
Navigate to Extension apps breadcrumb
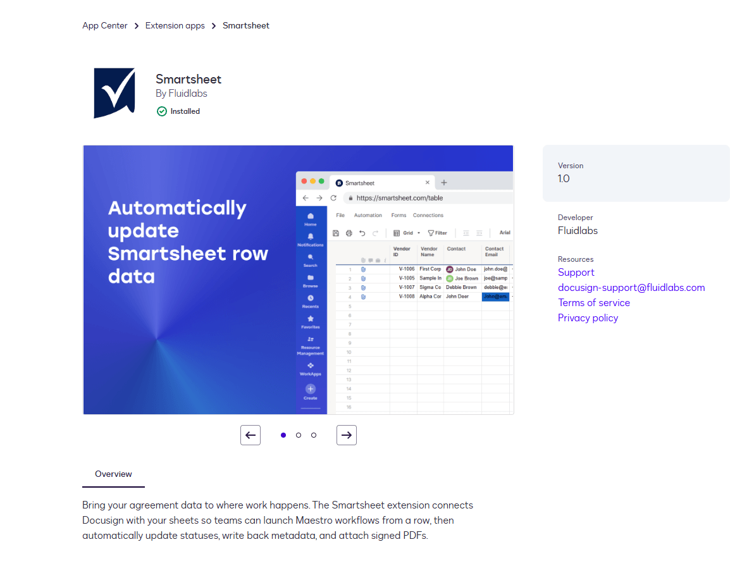175,26
